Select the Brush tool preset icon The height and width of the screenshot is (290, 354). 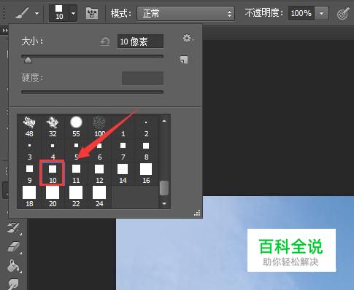pyautogui.click(x=22, y=13)
